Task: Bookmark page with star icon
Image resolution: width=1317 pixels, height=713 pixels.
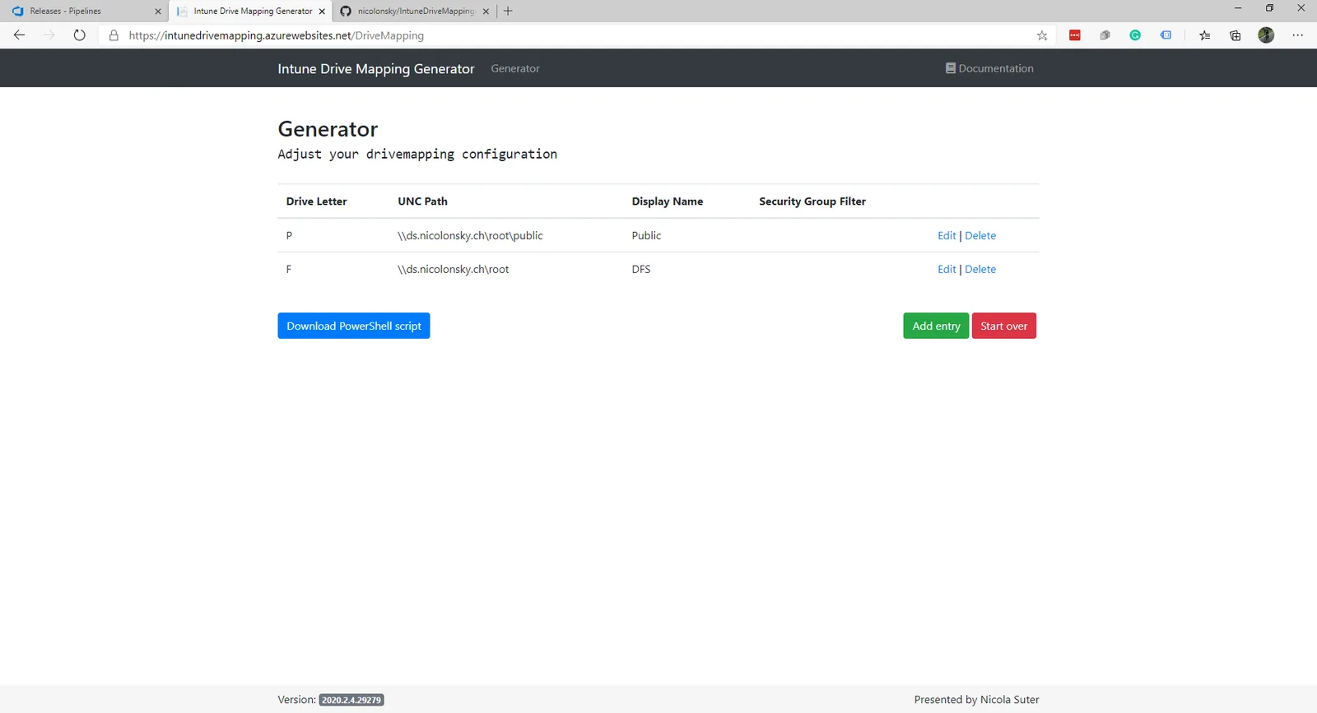Action: click(x=1042, y=35)
